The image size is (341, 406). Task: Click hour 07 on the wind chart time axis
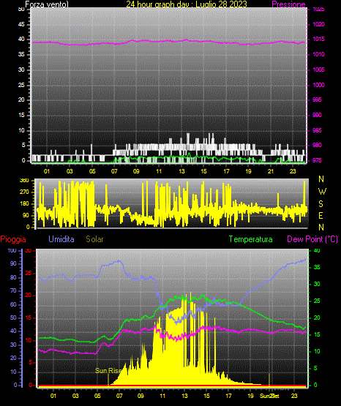[x=114, y=171]
